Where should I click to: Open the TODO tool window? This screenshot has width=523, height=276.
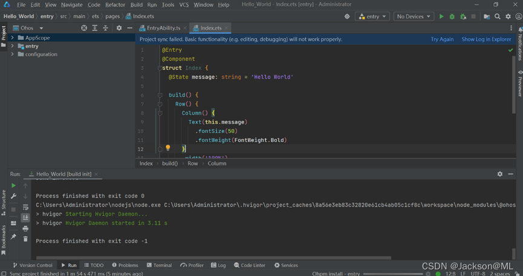[94, 265]
